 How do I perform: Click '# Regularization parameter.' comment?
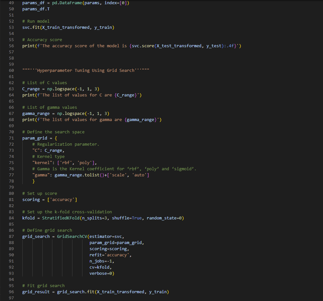pos(66,144)
